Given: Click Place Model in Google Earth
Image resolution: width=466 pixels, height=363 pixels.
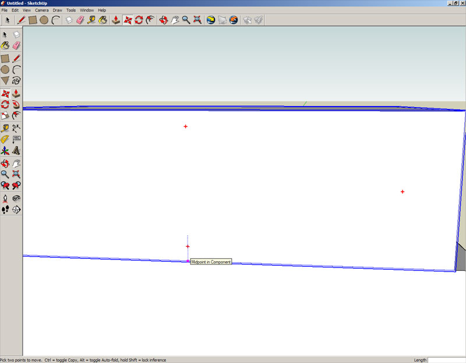Looking at the screenshot, I should (x=232, y=19).
